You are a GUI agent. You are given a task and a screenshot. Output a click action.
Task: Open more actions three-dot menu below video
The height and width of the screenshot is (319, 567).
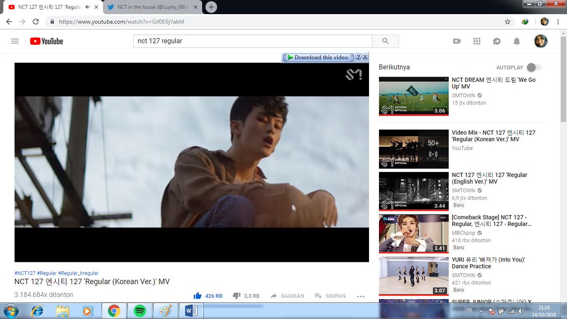coord(361,296)
